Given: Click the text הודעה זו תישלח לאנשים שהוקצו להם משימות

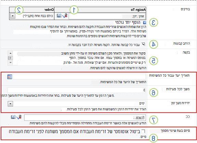Looking at the screenshot, I should coord(118,68).
